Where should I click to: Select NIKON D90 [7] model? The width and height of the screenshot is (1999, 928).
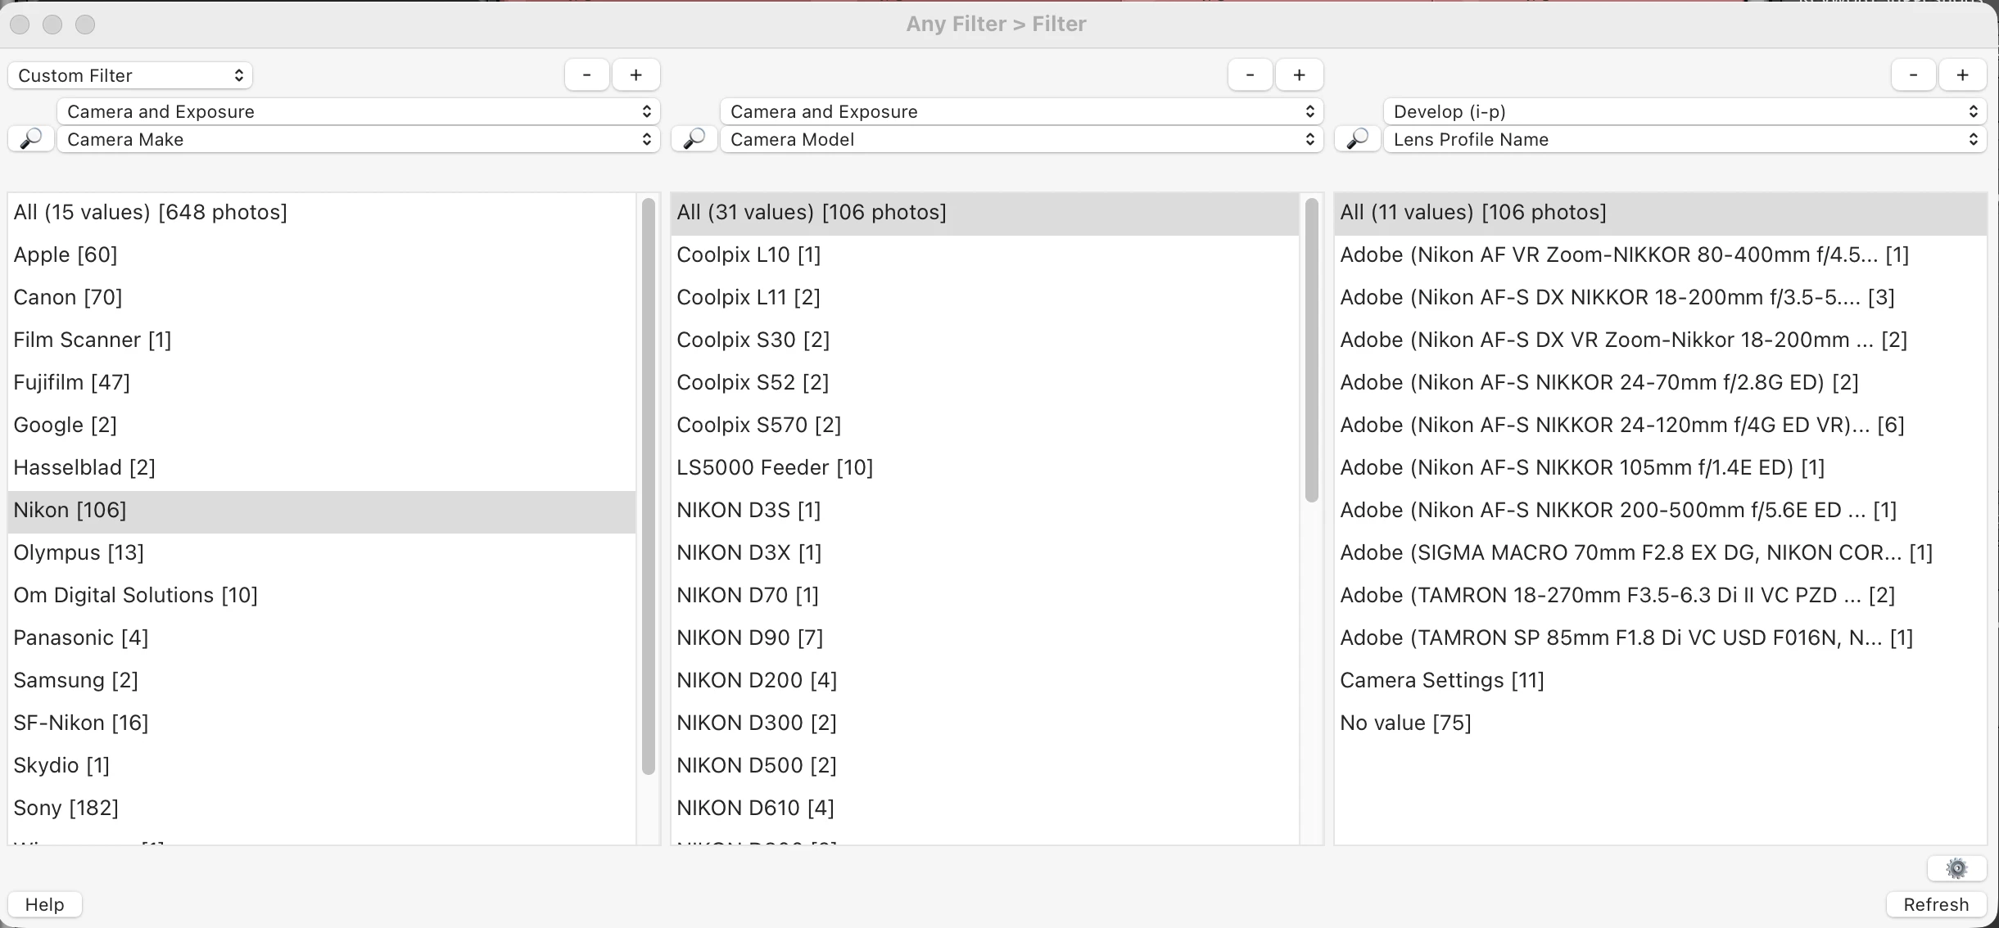(x=985, y=638)
